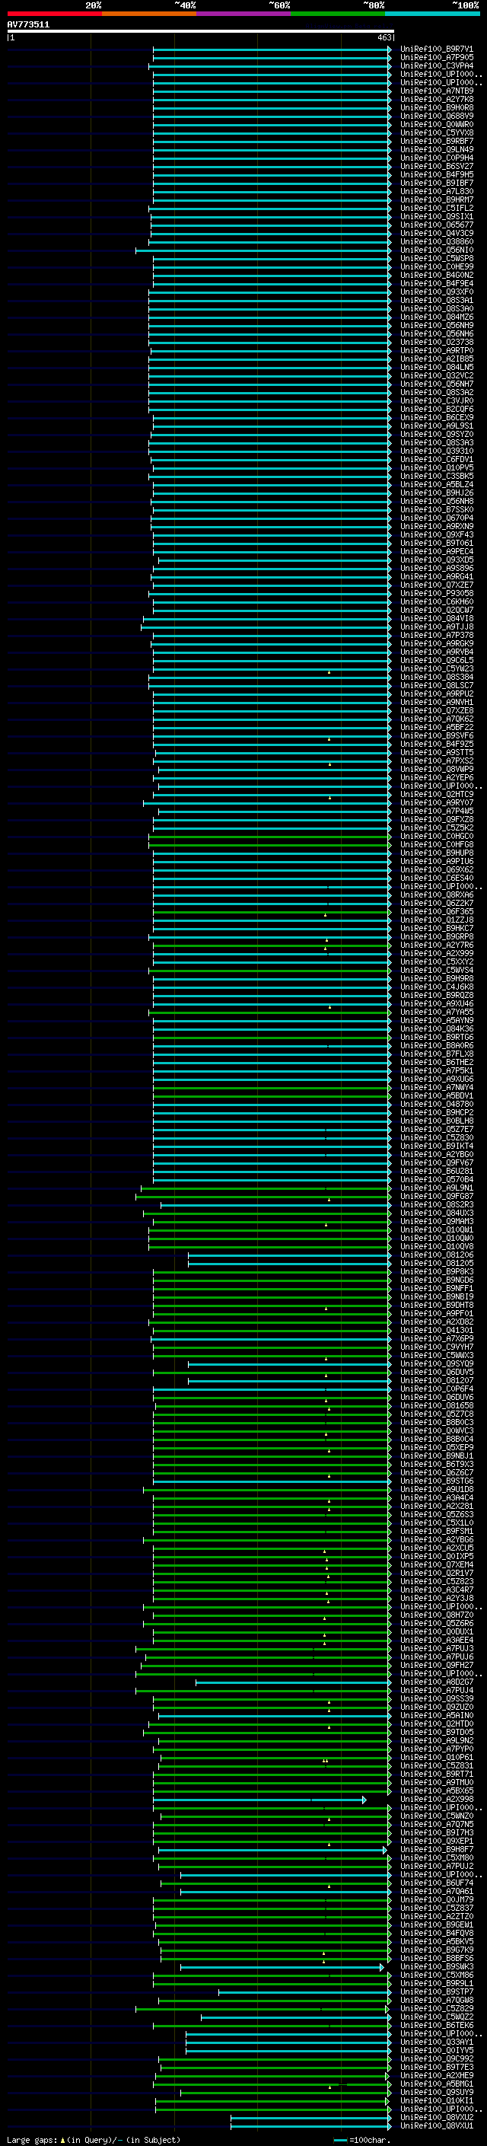Click the alignment bar for UniRef100_B9R7V1
Screen dimensions: 487x2146
(272, 49)
